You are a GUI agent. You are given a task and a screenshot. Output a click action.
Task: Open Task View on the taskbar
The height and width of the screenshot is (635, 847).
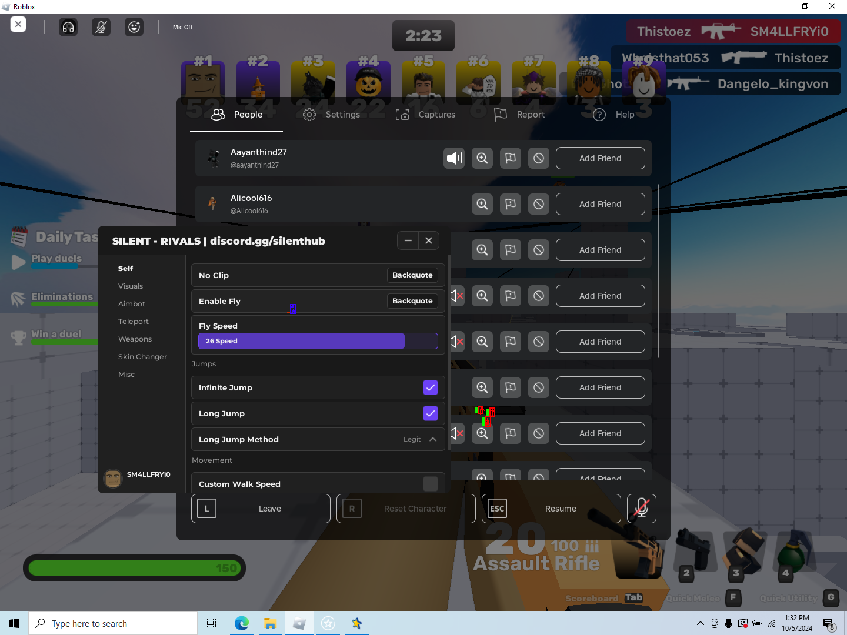[212, 623]
